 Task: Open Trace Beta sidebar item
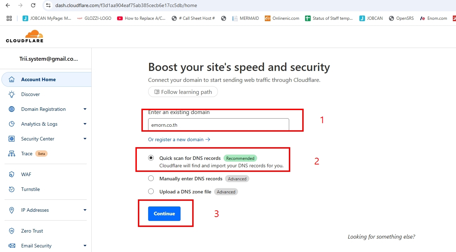(x=46, y=154)
